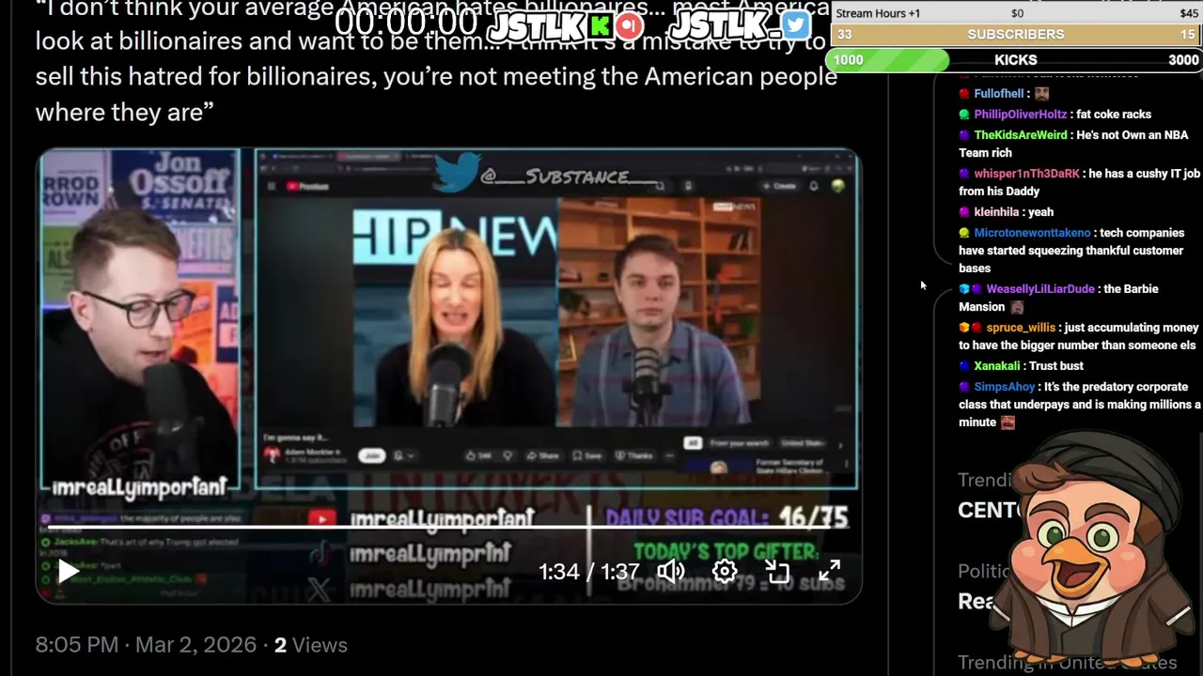
Task: Click the quoted tweet text about billionaires
Action: click(436, 58)
